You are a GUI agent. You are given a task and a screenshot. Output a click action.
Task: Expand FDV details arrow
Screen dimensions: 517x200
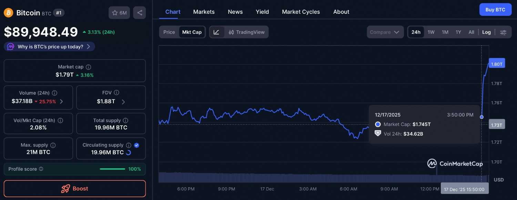pyautogui.click(x=123, y=102)
